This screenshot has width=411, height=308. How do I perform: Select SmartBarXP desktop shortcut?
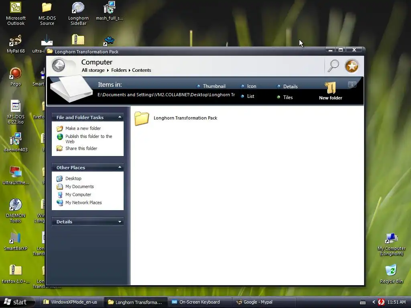[x=16, y=241]
